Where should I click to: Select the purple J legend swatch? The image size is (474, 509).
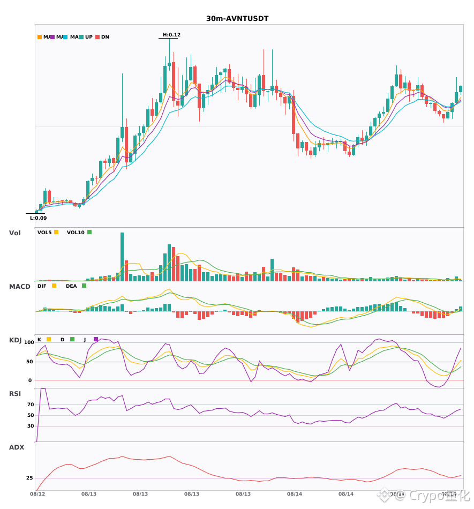click(96, 339)
